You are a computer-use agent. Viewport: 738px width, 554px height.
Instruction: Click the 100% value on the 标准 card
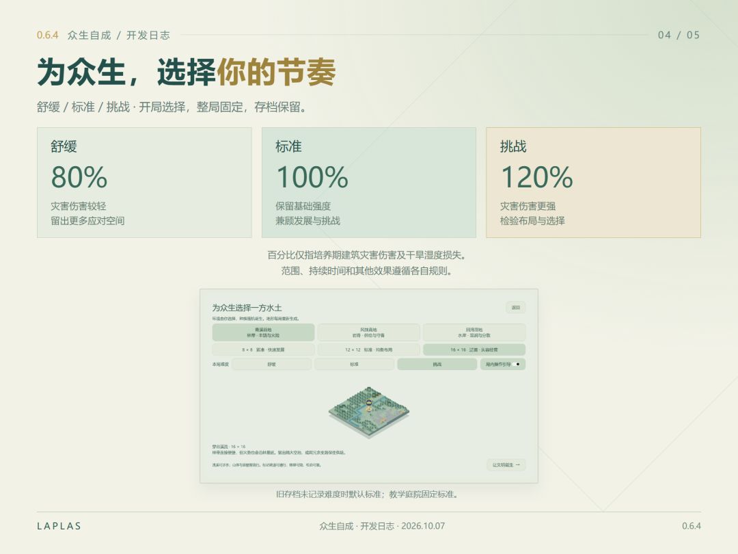312,177
